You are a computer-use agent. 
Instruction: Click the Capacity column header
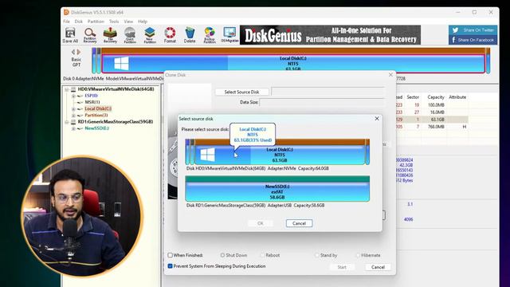[x=436, y=97]
